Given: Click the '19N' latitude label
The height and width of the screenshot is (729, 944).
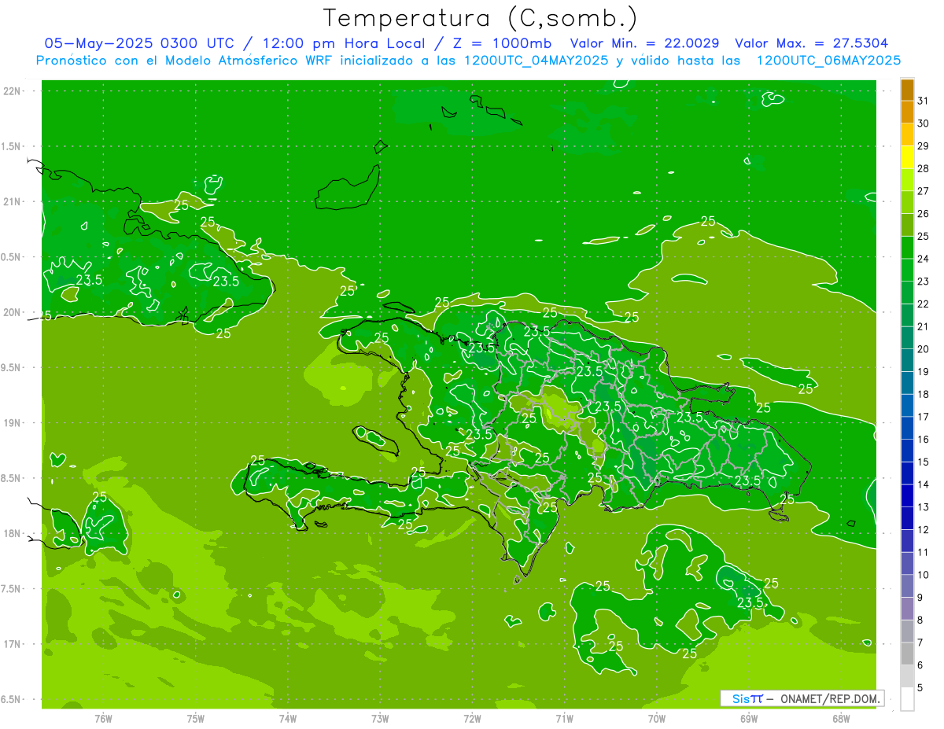Looking at the screenshot, I should 13,422.
